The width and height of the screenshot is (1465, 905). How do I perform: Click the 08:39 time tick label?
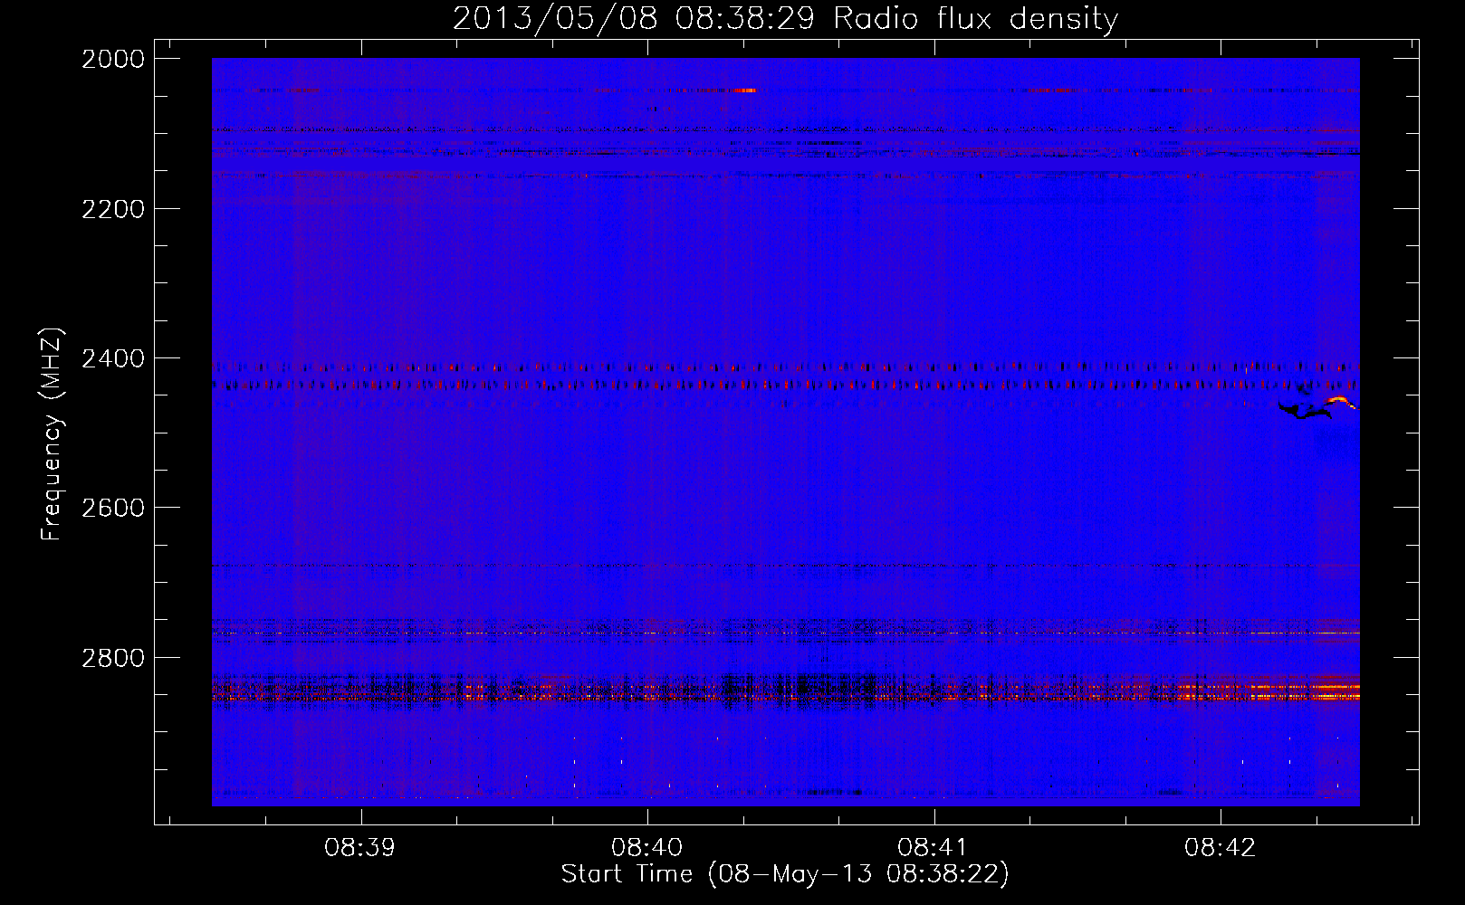tap(360, 848)
